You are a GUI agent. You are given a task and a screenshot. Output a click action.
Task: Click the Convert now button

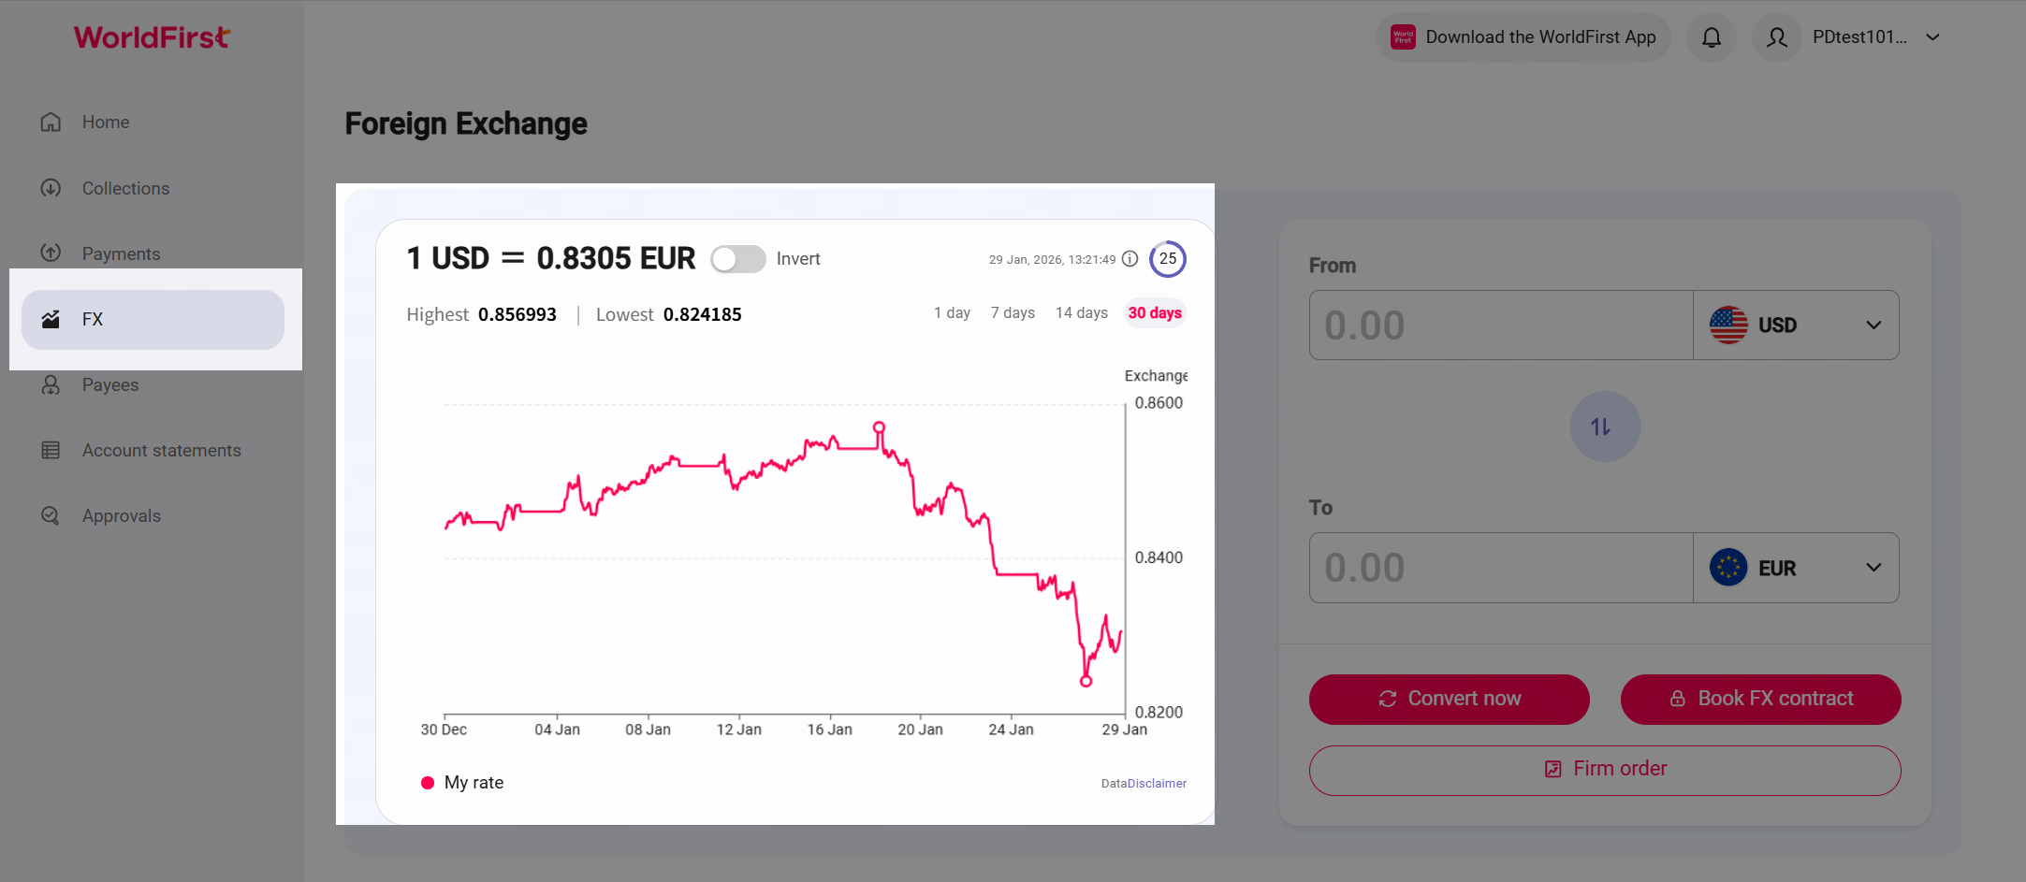click(x=1449, y=699)
